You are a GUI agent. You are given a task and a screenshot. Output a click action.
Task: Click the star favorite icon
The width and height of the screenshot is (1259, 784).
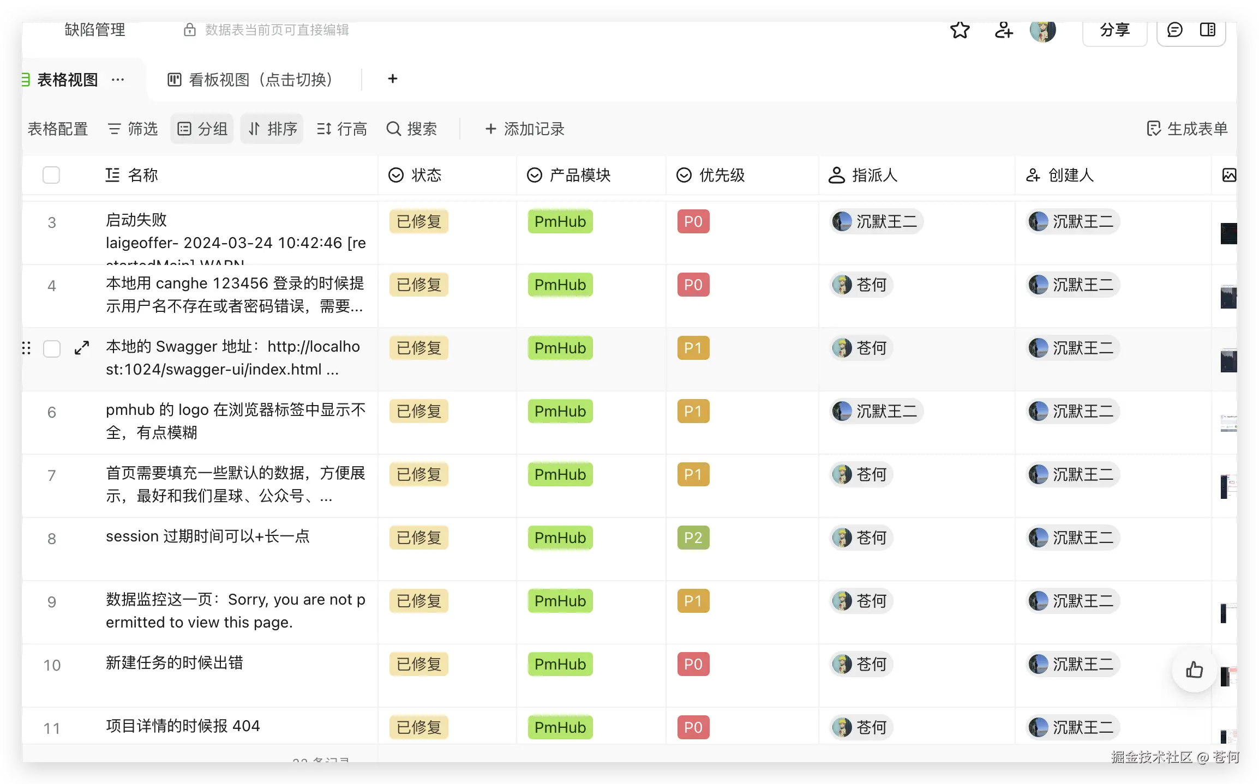960,30
